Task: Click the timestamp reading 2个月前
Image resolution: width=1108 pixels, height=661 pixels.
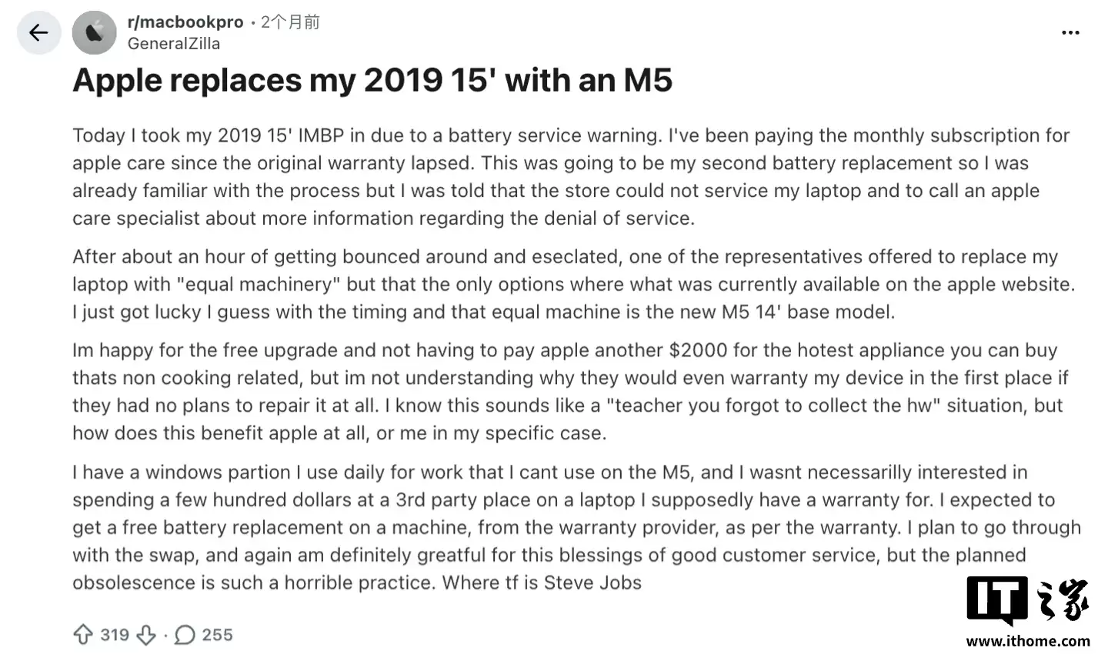Action: (289, 22)
